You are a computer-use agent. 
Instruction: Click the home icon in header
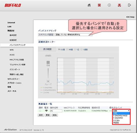pyautogui.click(x=89, y=5)
